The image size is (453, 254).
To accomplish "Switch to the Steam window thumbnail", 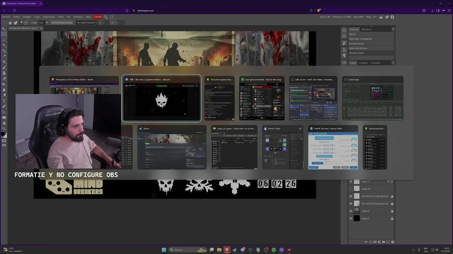I will click(172, 147).
